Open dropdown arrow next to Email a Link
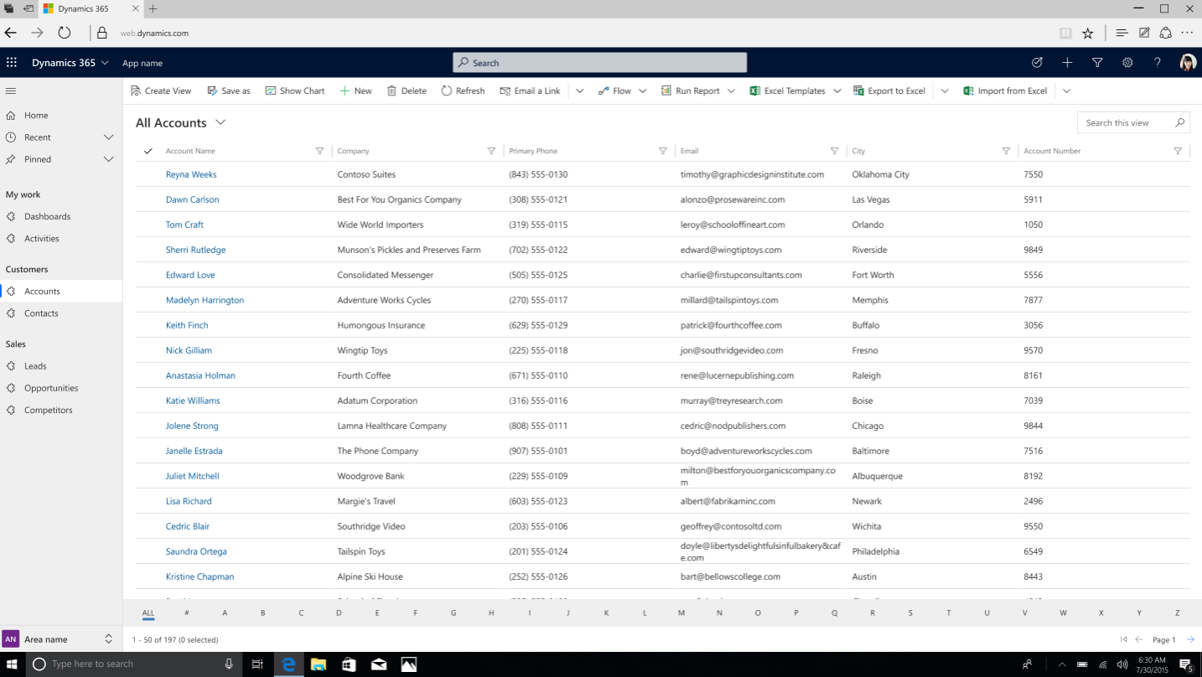This screenshot has width=1202, height=677. (579, 90)
